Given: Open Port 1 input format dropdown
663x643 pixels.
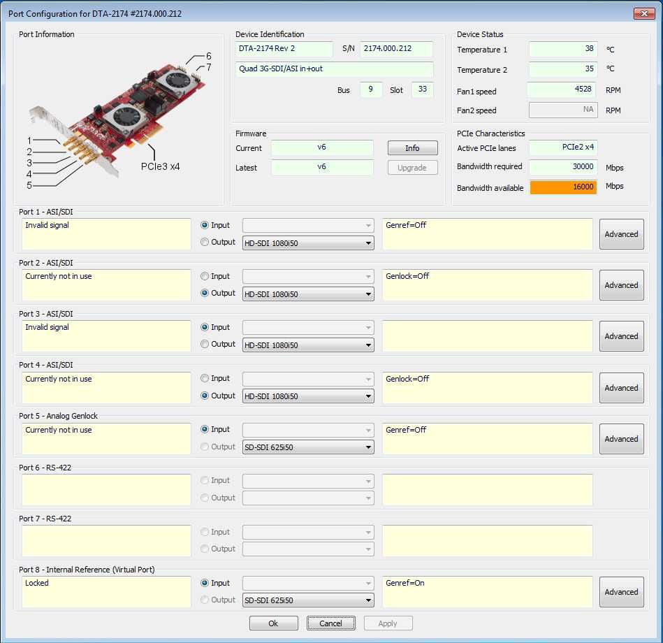Looking at the screenshot, I should pos(308,226).
